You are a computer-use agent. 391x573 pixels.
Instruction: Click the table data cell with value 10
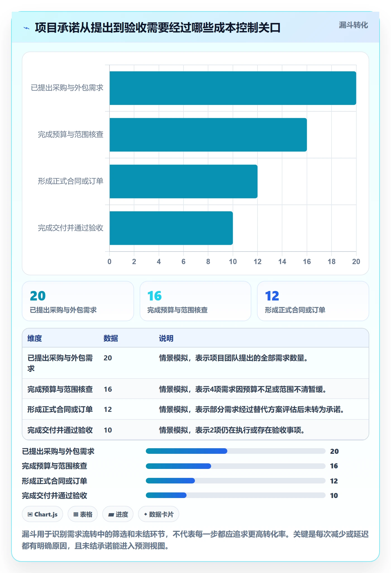[108, 430]
